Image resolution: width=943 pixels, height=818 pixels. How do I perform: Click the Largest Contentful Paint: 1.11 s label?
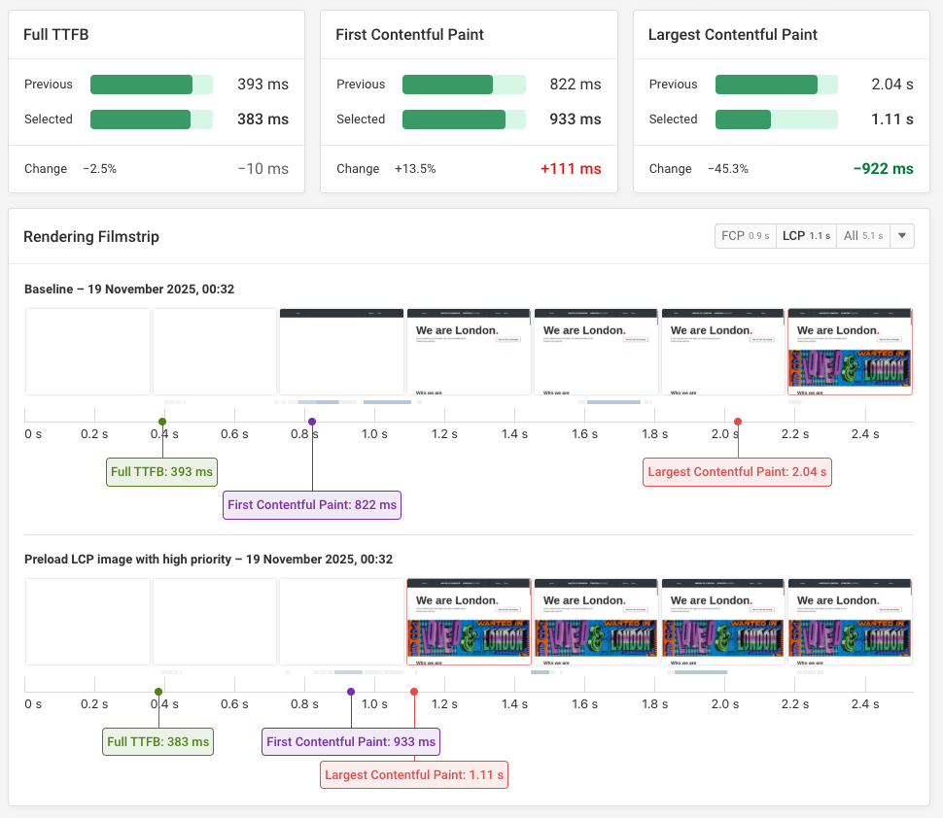pyautogui.click(x=413, y=774)
